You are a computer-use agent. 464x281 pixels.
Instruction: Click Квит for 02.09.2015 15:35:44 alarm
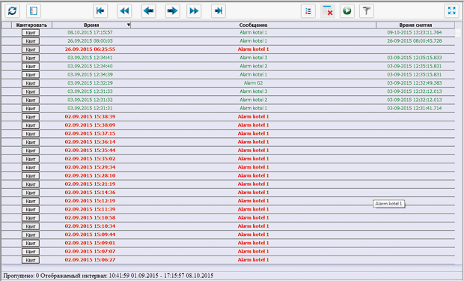coord(31,151)
